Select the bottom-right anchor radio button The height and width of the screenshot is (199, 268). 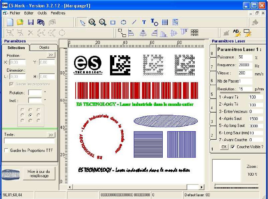(38, 121)
